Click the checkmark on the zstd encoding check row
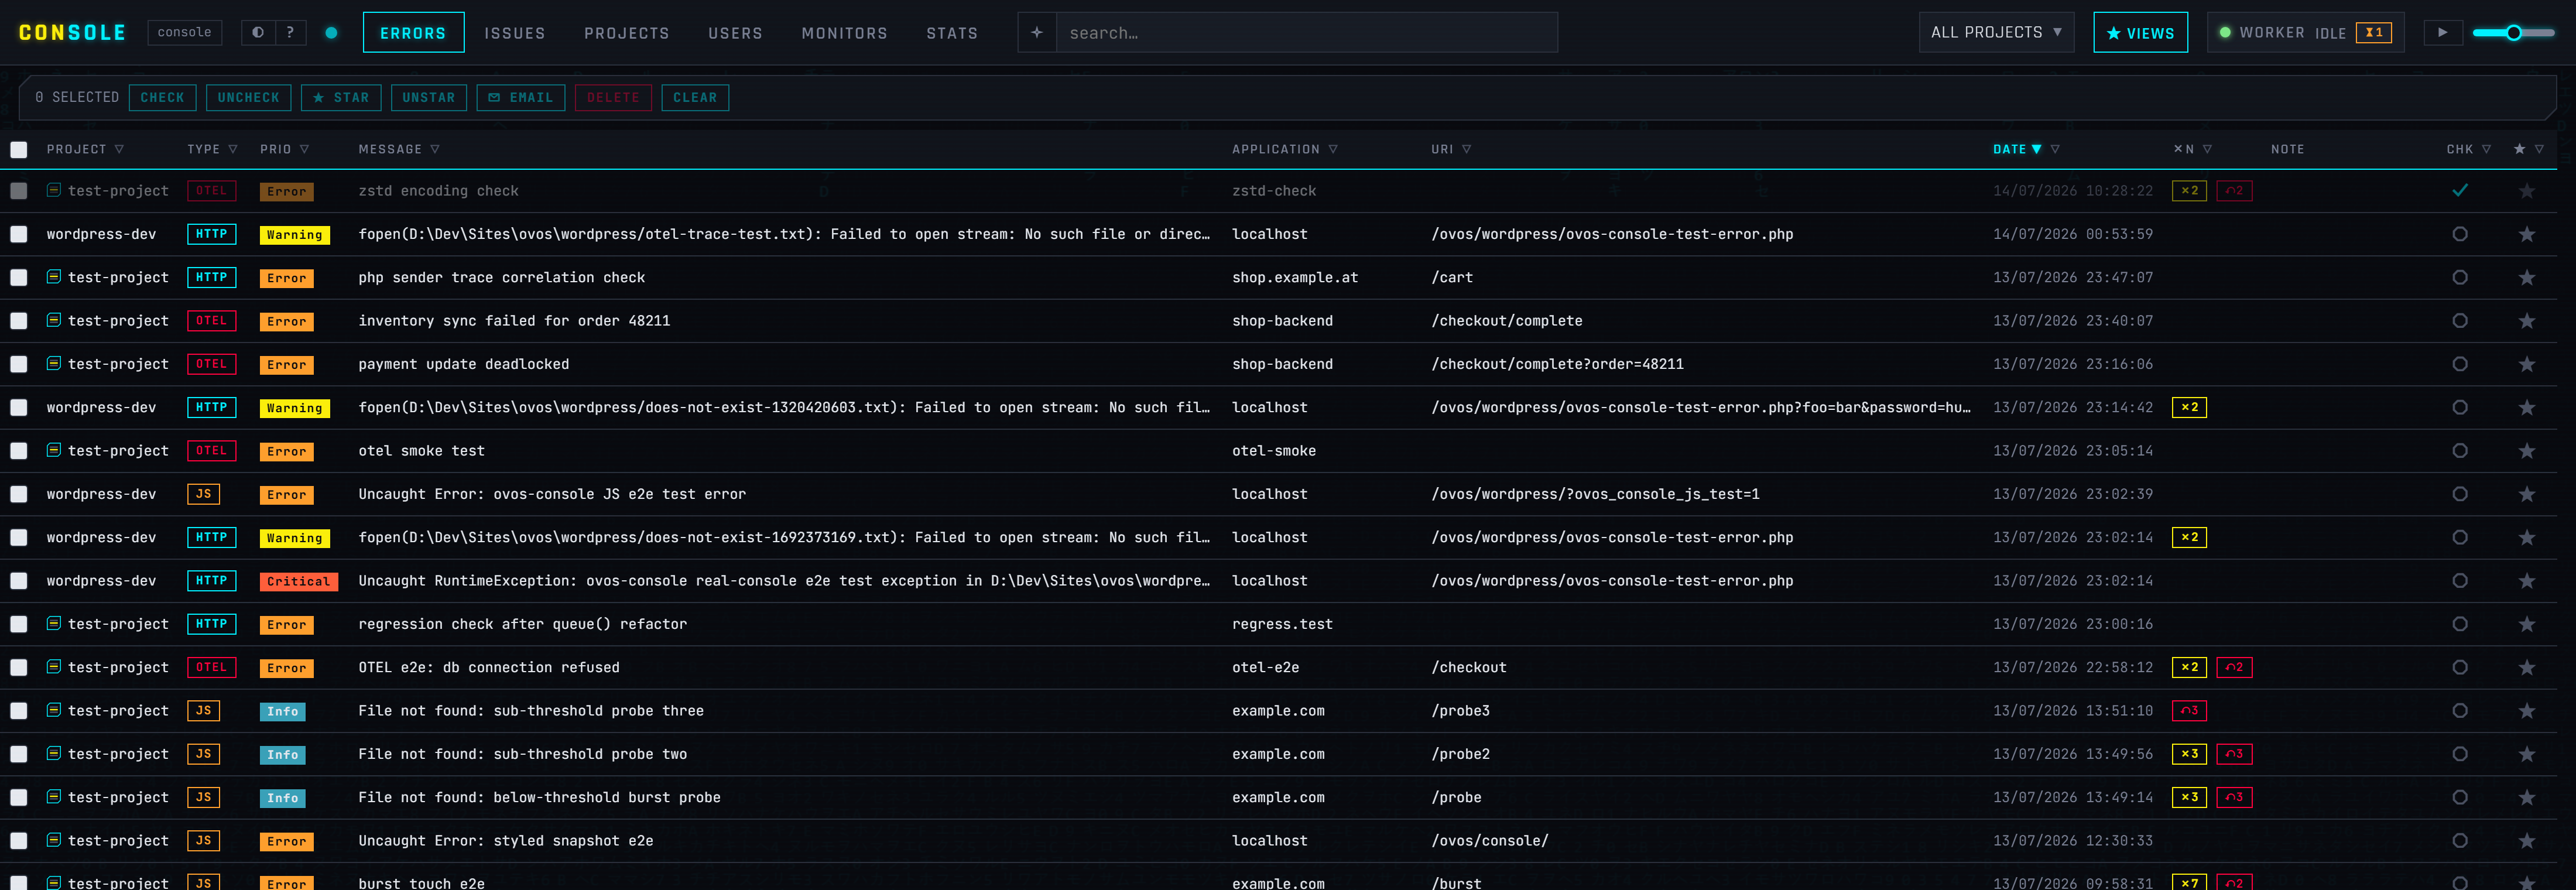 pos(2459,190)
